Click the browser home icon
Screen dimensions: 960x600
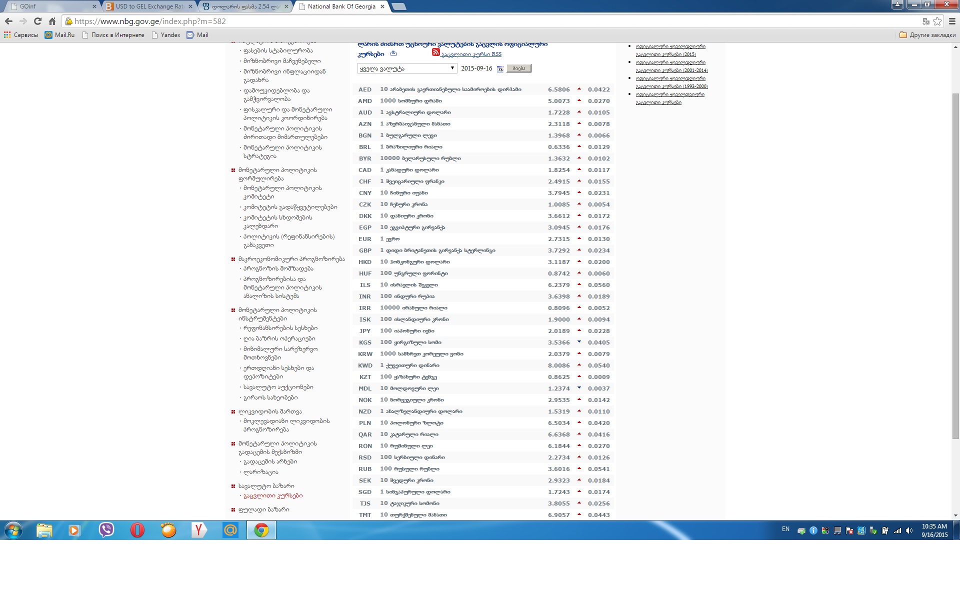coord(52,21)
